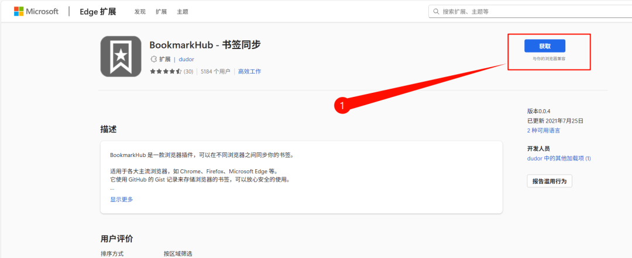Click the 报告滥用行为 button
Image resolution: width=632 pixels, height=258 pixels.
(x=549, y=182)
